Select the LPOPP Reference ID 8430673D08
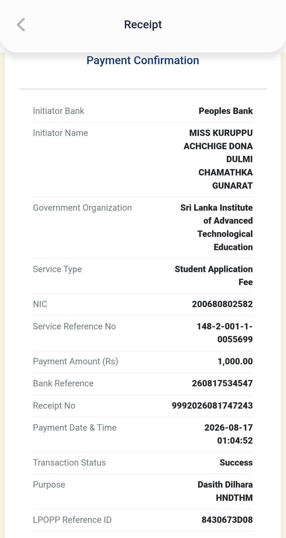This screenshot has width=286, height=538. tap(227, 520)
